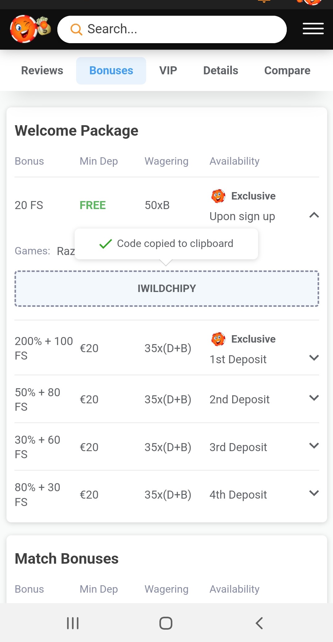
Task: Expand the 3rd Deposit bonus row
Action: click(314, 446)
